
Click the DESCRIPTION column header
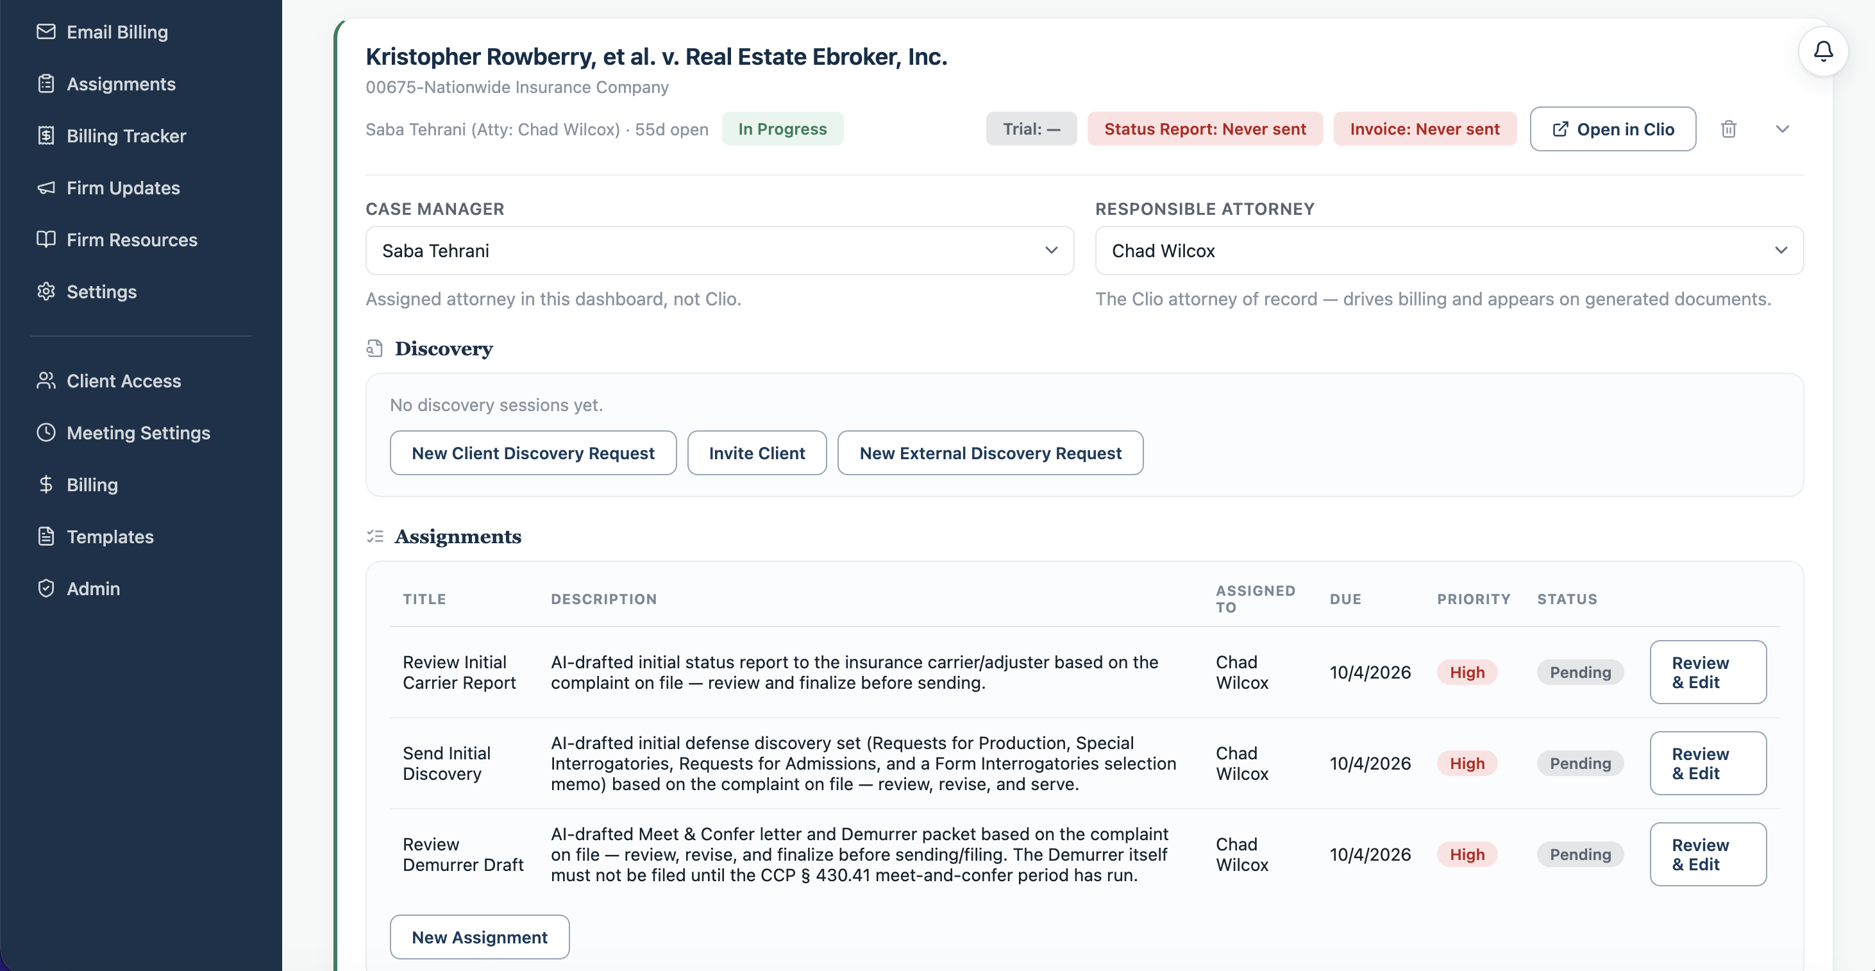click(603, 598)
